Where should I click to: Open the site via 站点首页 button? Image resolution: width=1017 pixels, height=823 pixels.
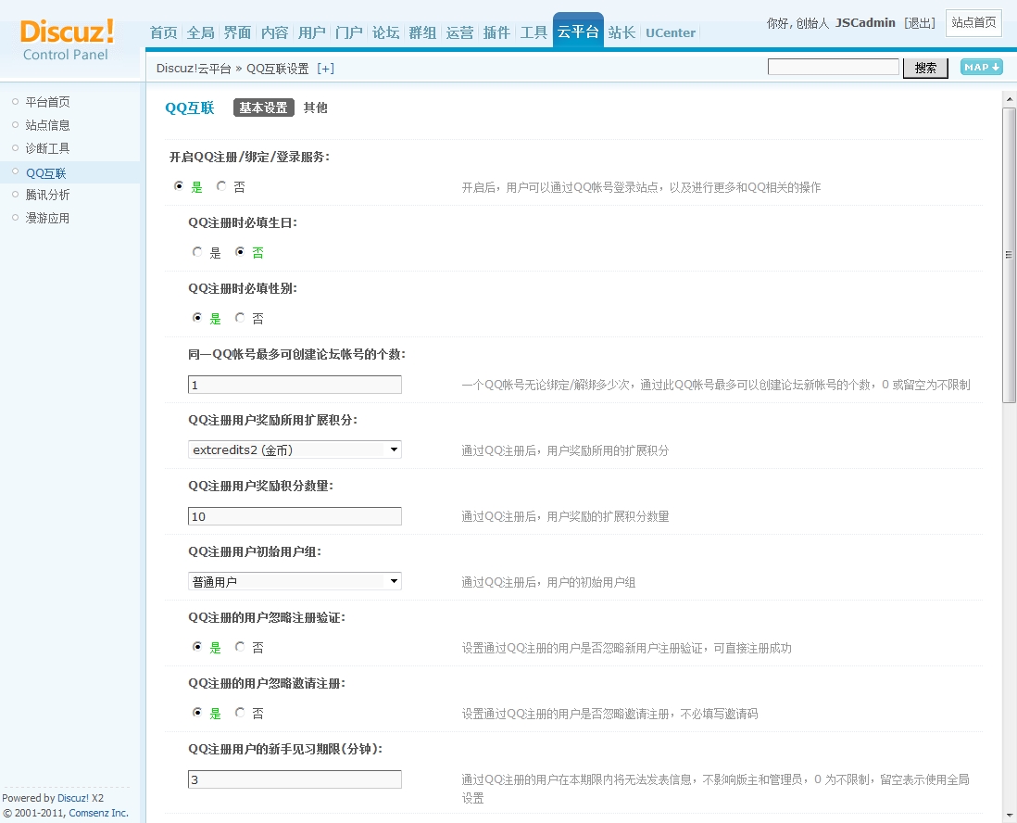(973, 23)
